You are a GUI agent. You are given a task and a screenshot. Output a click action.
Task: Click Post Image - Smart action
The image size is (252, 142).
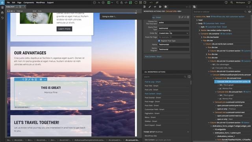[x=152, y=102]
